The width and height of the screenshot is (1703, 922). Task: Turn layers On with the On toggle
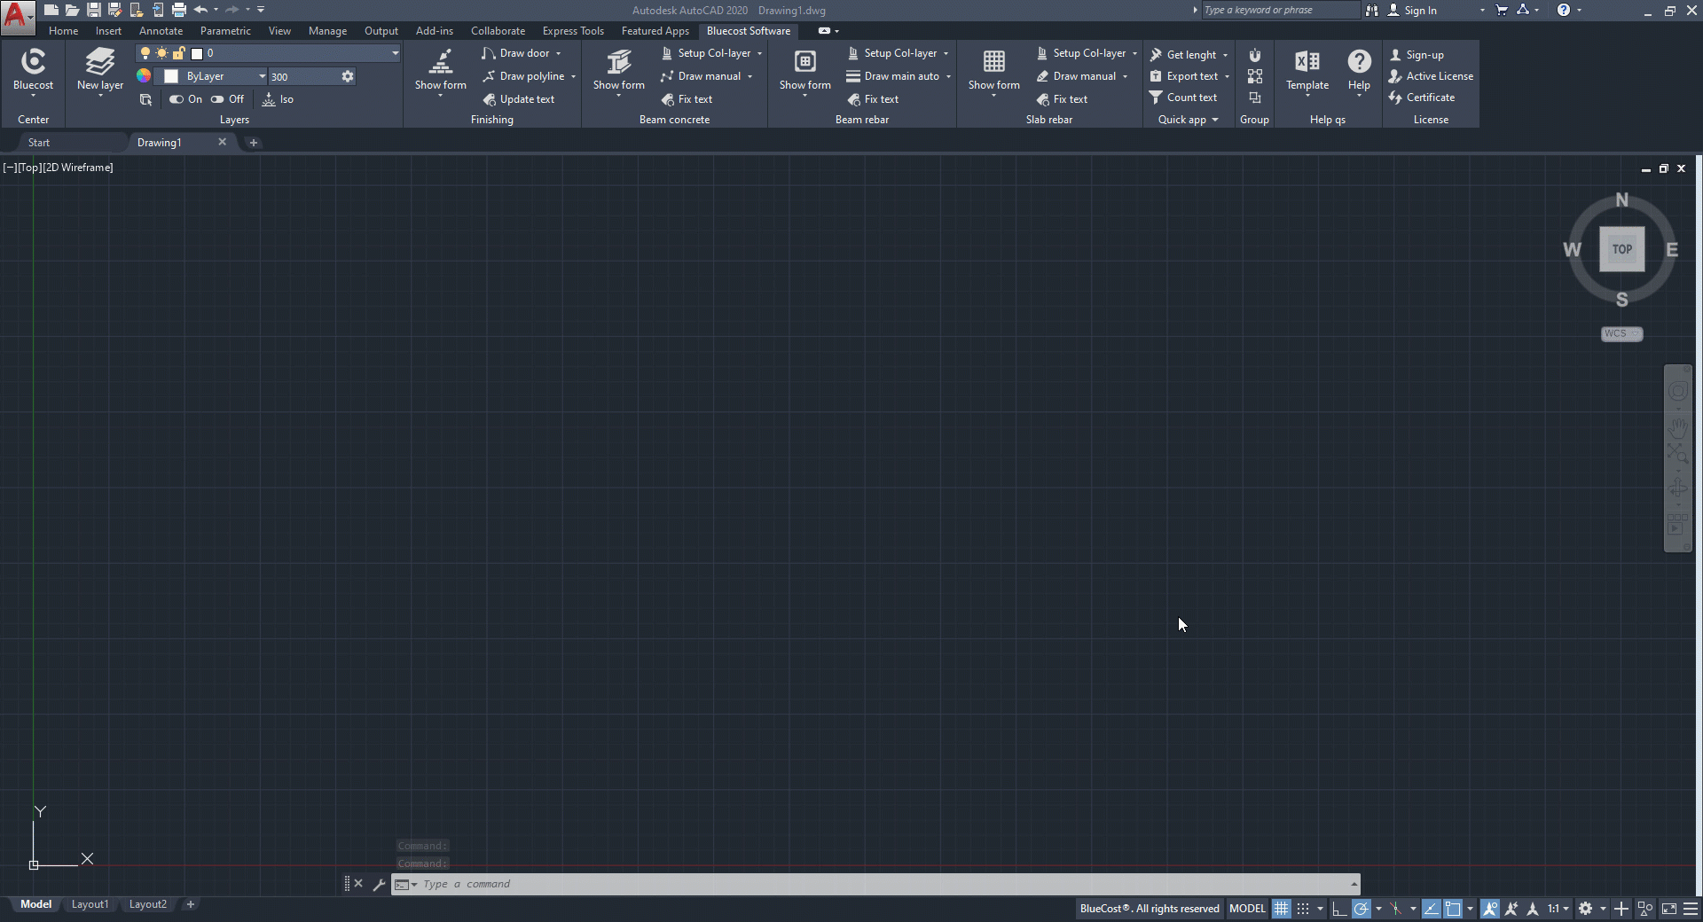click(185, 99)
